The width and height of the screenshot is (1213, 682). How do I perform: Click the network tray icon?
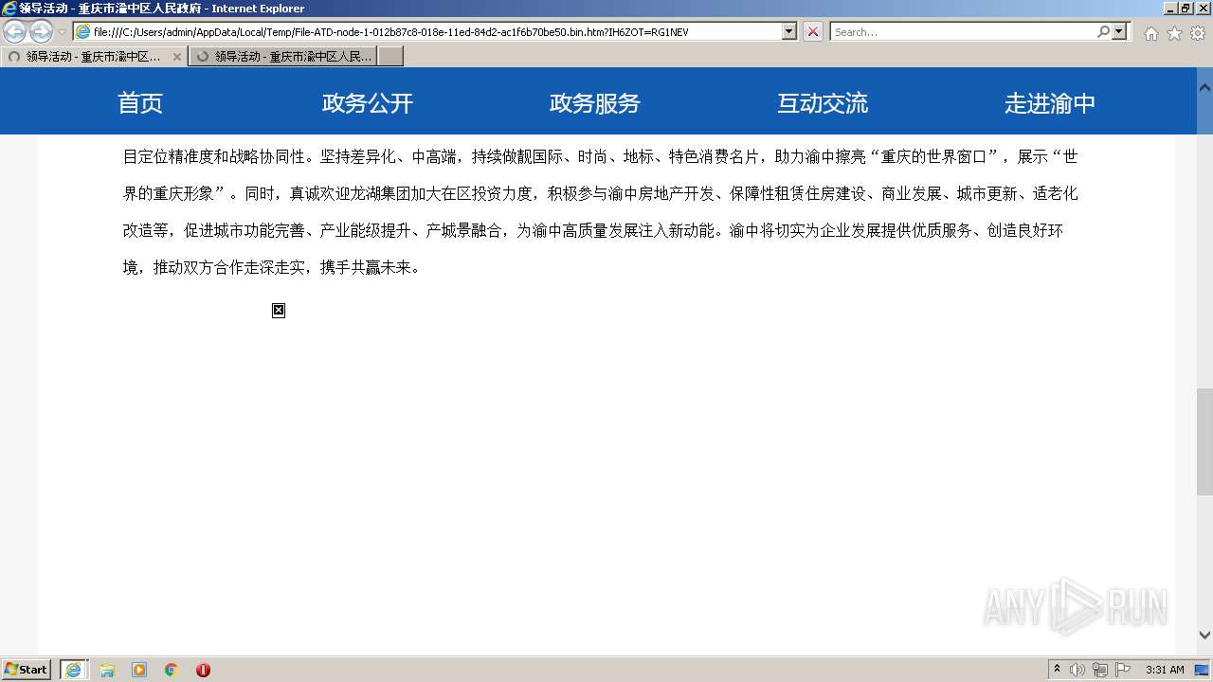tap(1100, 670)
